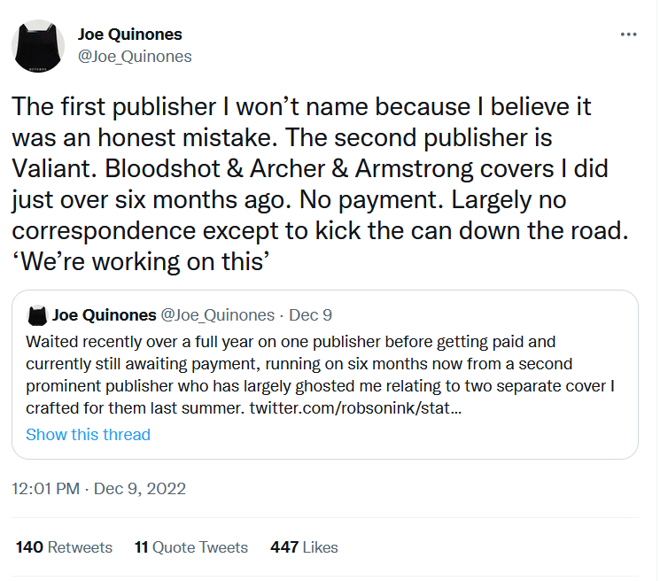
Task: Click the number 140 in the retweet count
Action: pos(29,547)
